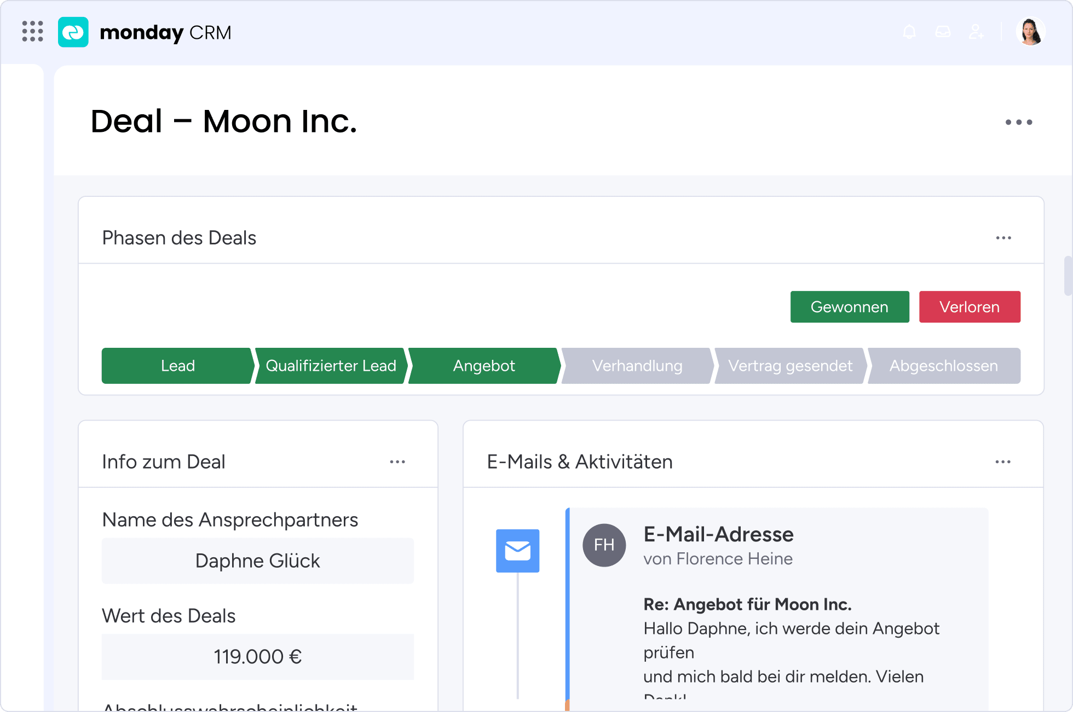This screenshot has height=712, width=1073.
Task: Click the Phasen des Deals heading
Action: tap(179, 238)
